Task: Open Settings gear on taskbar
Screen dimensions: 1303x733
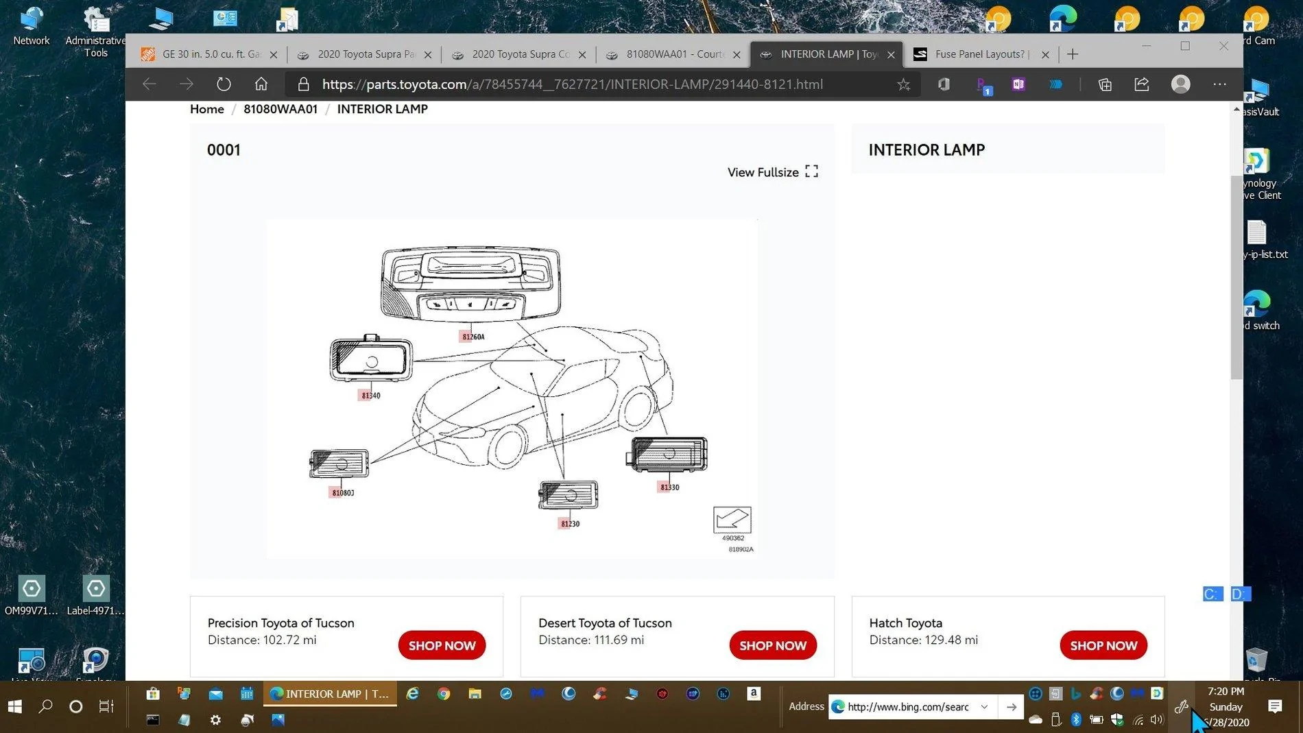Action: point(215,720)
